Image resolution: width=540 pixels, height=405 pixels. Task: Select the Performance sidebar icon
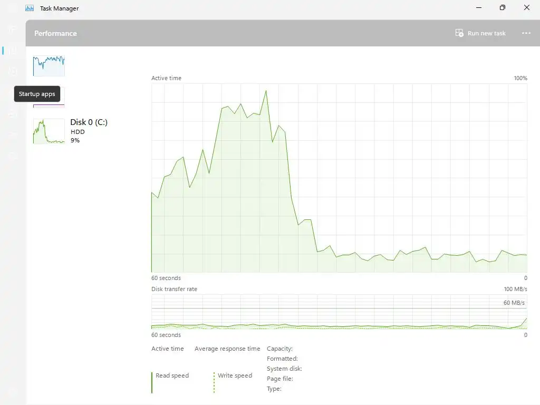13,51
